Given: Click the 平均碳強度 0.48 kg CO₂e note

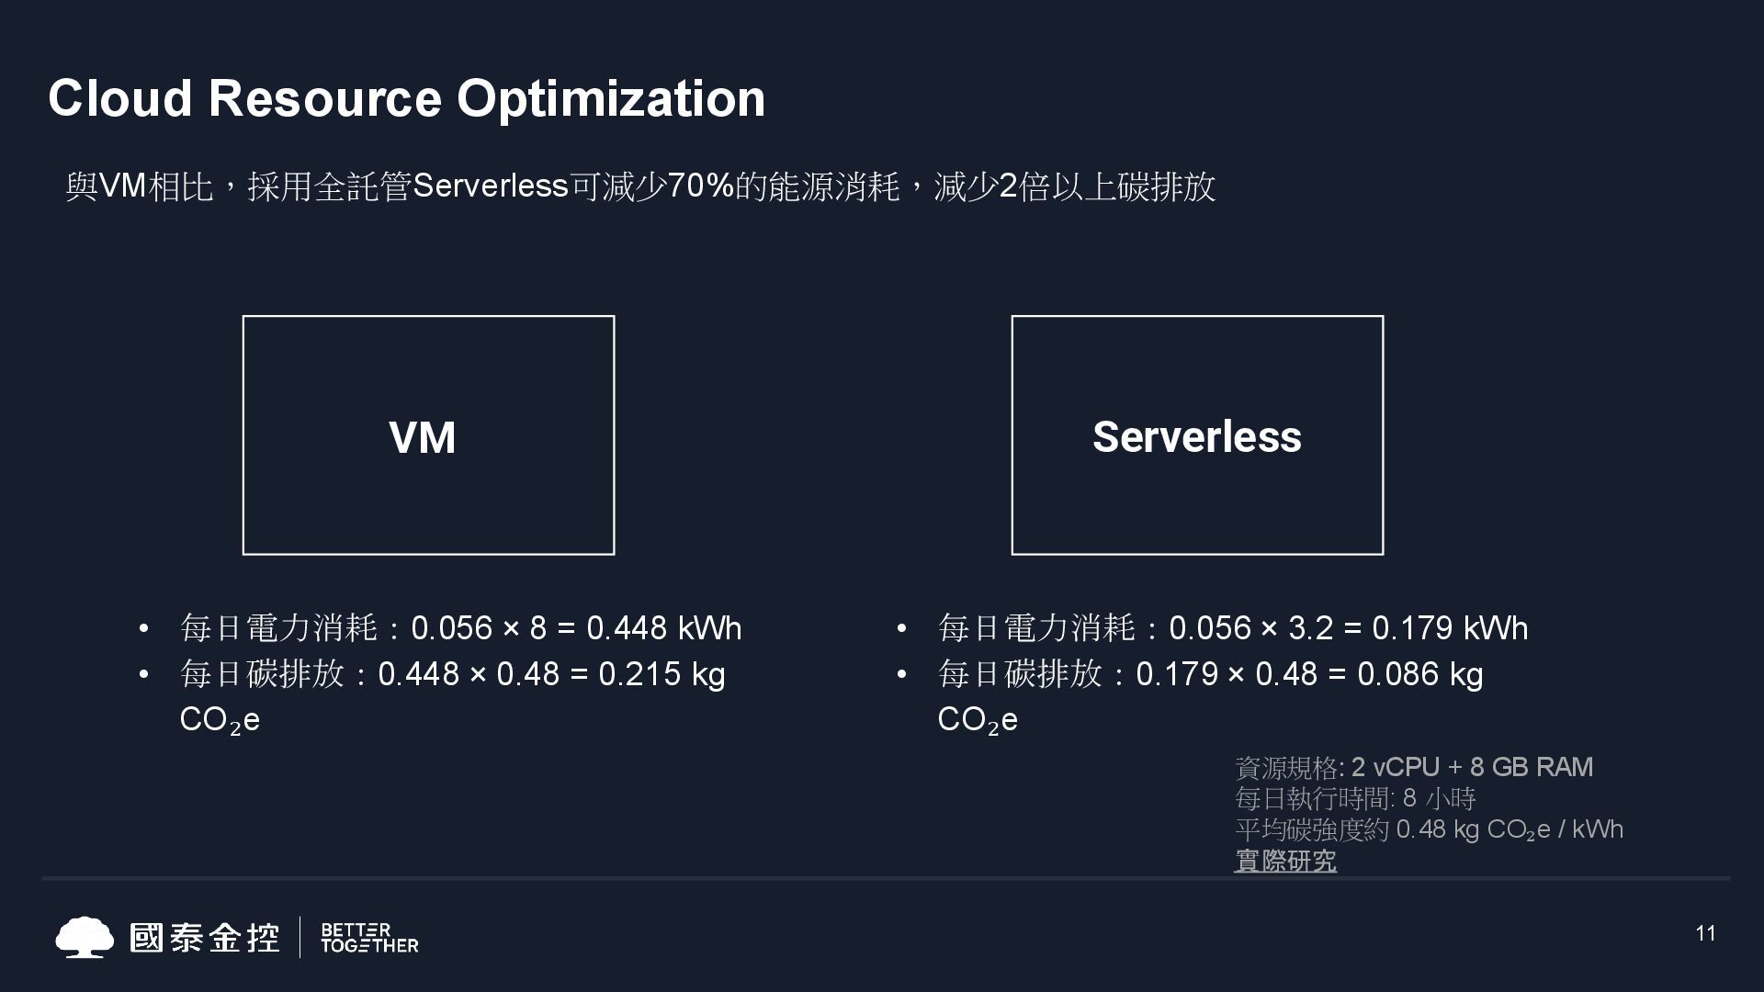Looking at the screenshot, I should [1429, 829].
